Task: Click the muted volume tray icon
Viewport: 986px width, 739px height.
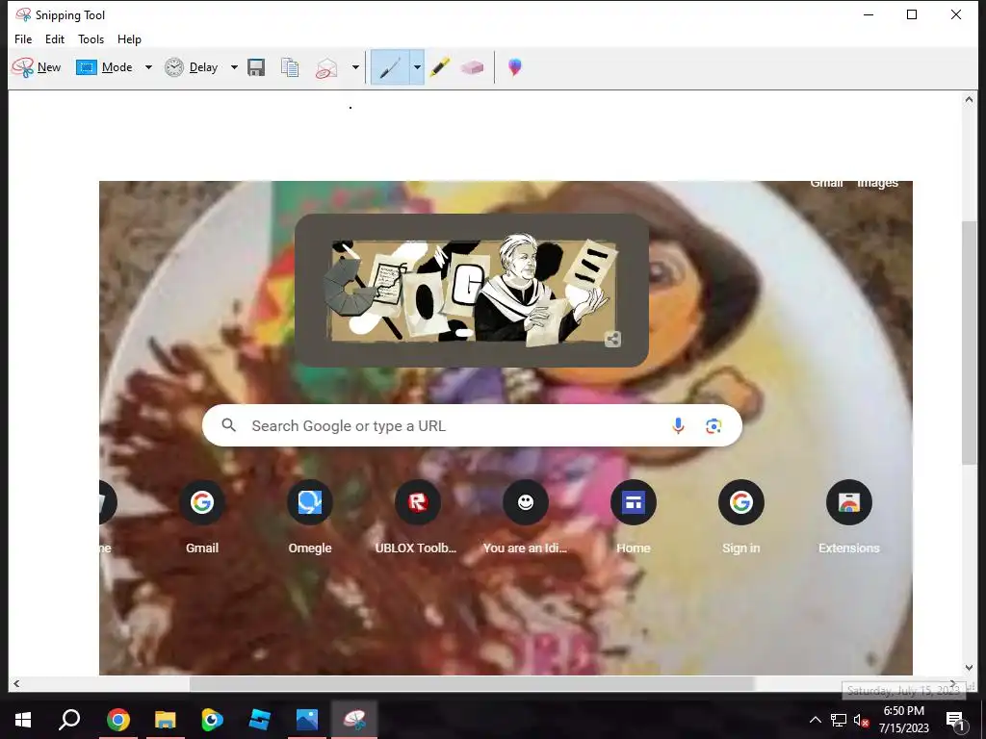Action: 860,720
